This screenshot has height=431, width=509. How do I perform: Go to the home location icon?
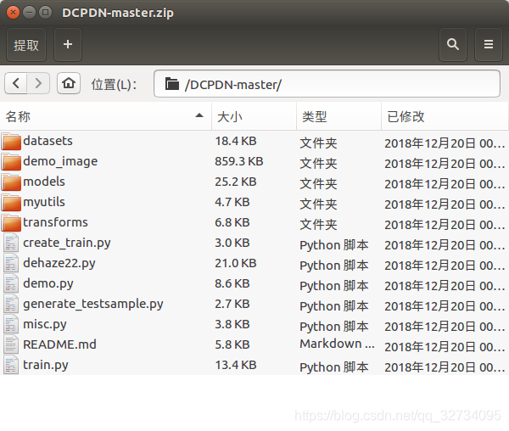pos(69,83)
